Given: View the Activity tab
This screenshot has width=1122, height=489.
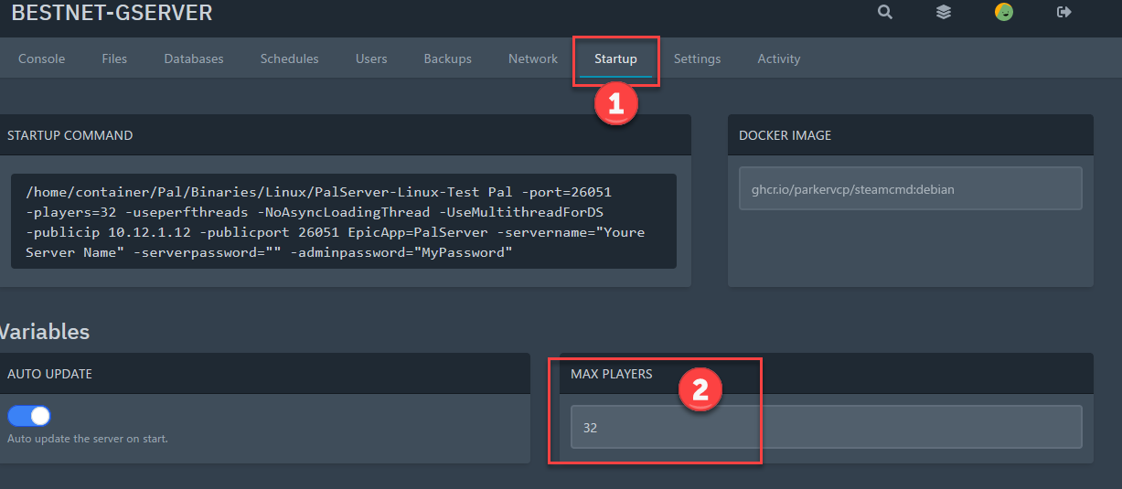Looking at the screenshot, I should [x=779, y=58].
